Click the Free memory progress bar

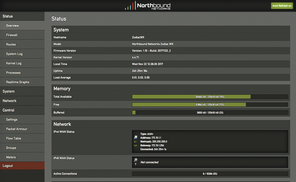[x=210, y=105]
